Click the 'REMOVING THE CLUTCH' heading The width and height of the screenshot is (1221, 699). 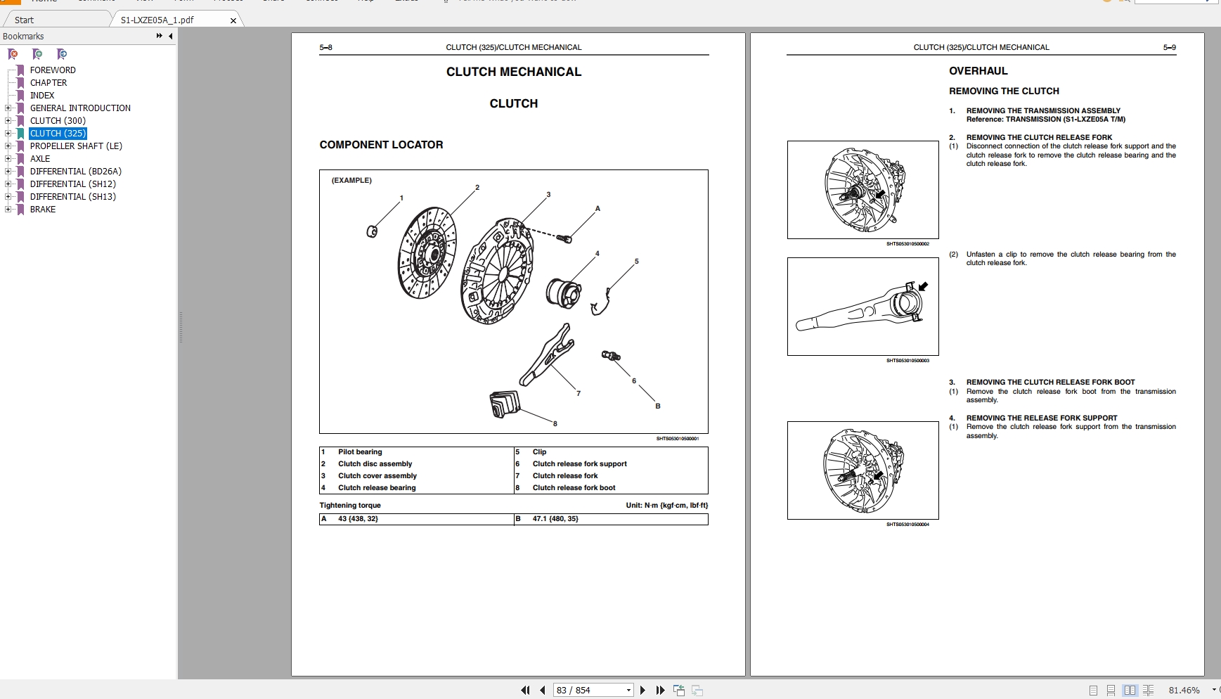point(1004,91)
